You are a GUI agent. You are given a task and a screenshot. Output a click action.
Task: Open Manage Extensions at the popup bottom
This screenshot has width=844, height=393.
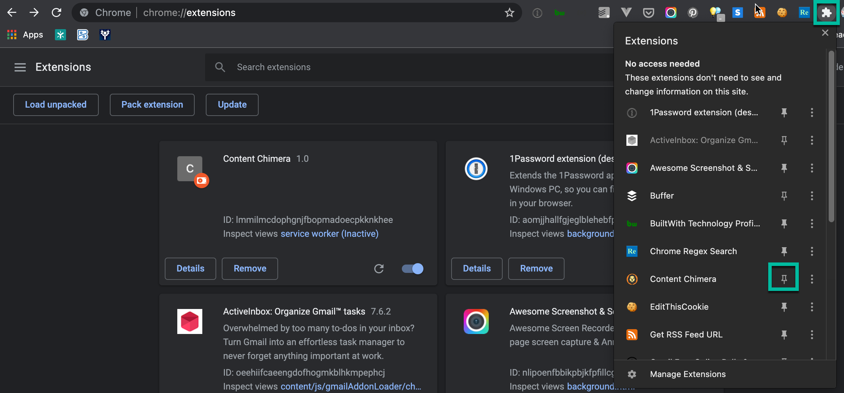click(688, 374)
